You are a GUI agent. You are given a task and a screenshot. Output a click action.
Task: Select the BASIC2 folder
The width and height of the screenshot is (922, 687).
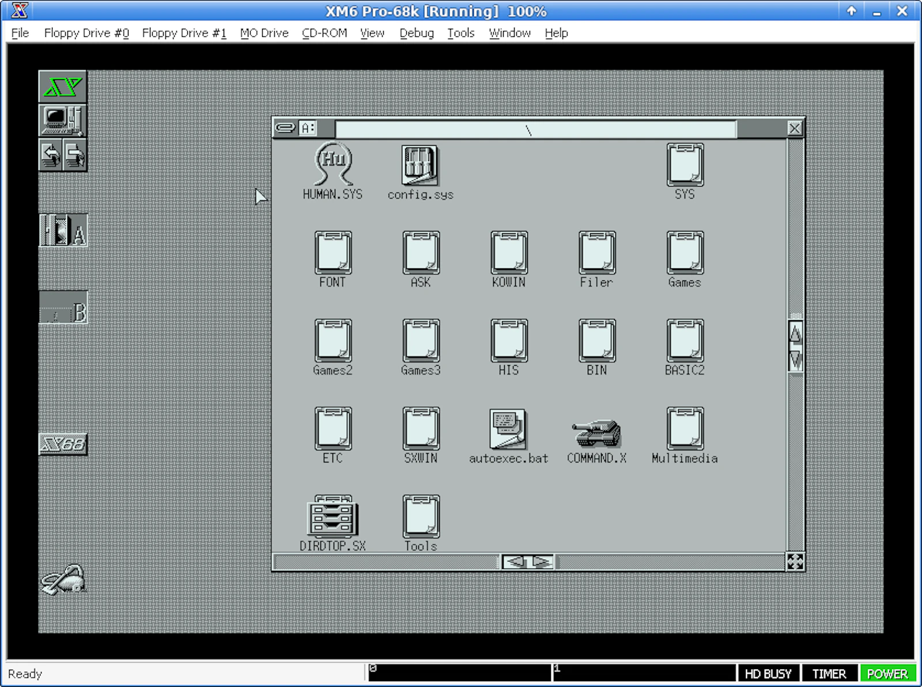(685, 341)
